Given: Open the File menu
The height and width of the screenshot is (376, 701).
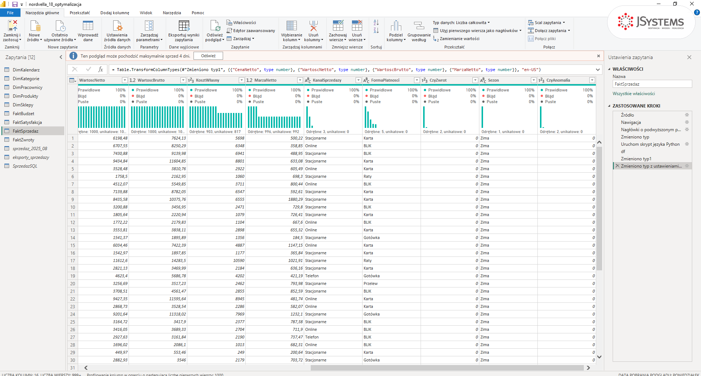Looking at the screenshot, I should point(10,13).
